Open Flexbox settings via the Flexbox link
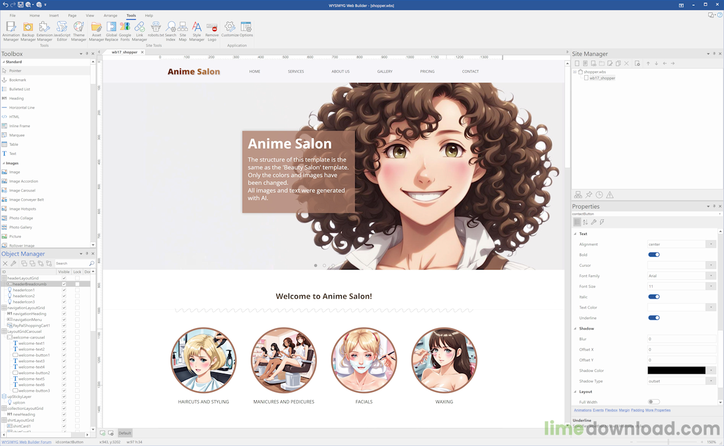This screenshot has height=446, width=724. coord(613,410)
